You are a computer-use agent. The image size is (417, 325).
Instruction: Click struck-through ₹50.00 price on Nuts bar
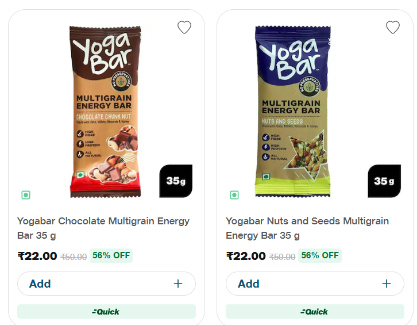[282, 257]
